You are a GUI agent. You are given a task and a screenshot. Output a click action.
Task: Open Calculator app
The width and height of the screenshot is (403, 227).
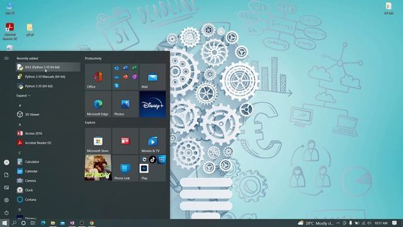coord(48,161)
